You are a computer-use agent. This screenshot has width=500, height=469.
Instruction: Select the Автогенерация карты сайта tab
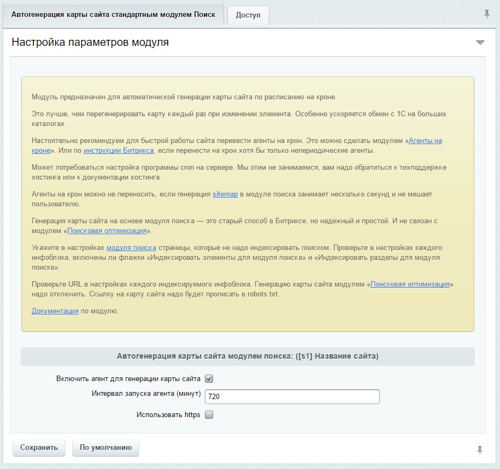click(113, 15)
